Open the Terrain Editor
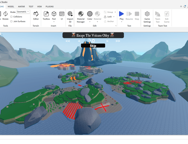The width and height of the screenshot is (188, 144). (36, 16)
